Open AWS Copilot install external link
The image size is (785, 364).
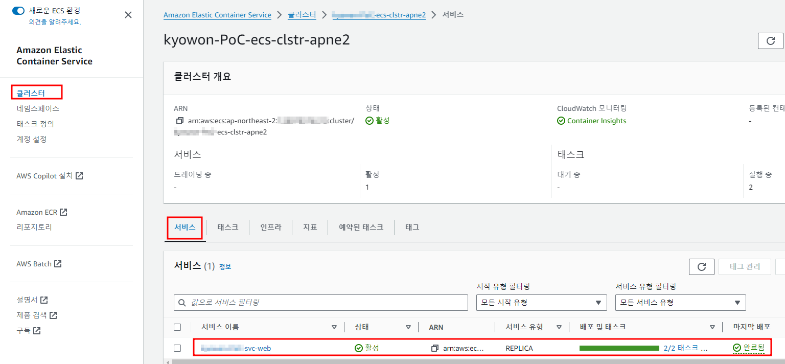point(50,176)
